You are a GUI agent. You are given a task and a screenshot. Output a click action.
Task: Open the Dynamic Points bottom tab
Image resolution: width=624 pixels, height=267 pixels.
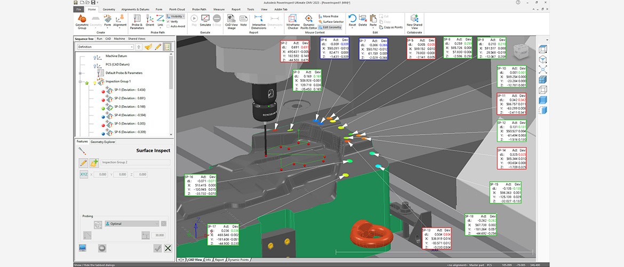pos(238,260)
